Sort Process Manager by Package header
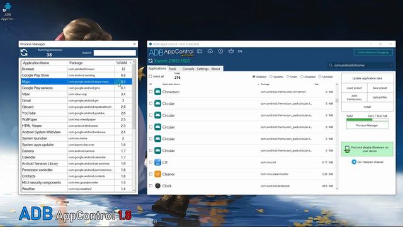The image size is (403, 227). tap(76, 63)
